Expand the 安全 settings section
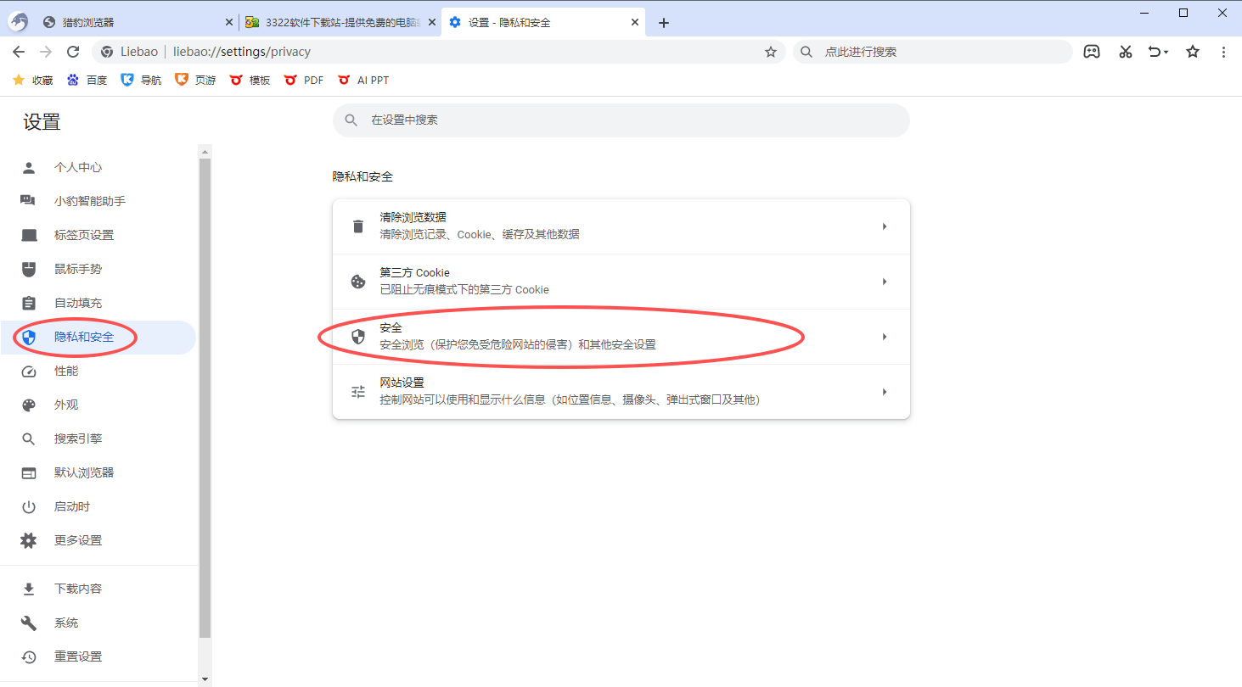Image resolution: width=1242 pixels, height=687 pixels. pyautogui.click(x=621, y=336)
